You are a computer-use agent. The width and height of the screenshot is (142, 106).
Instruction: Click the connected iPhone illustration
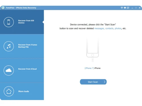[x=93, y=50]
